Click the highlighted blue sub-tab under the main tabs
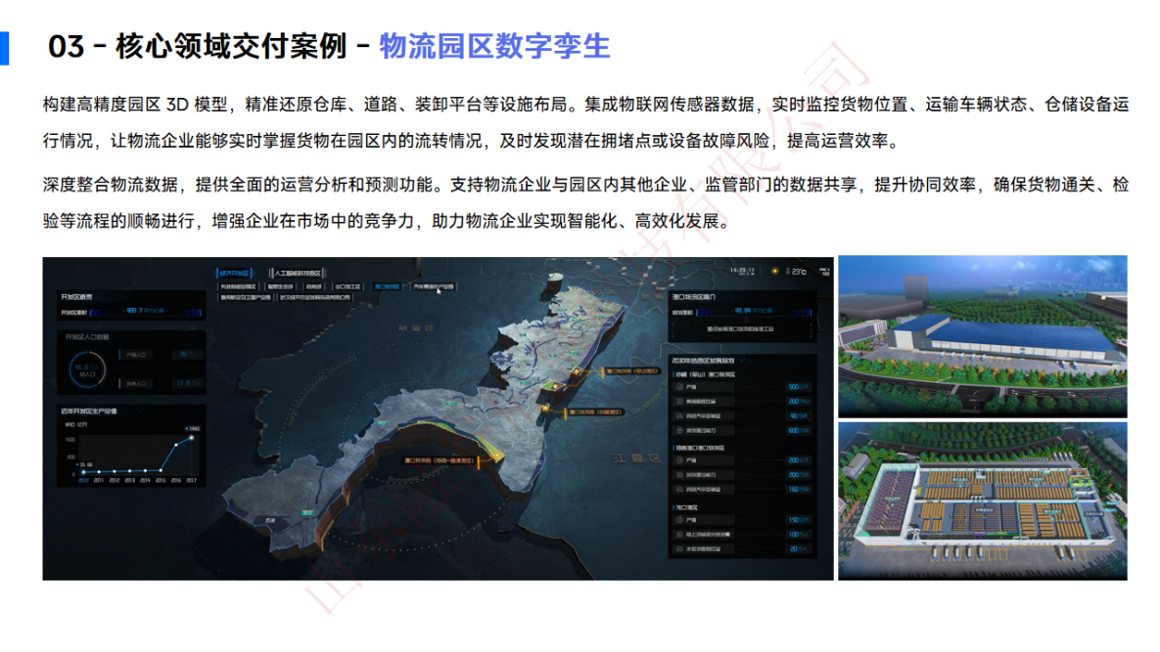This screenshot has width=1160, height=652. pyautogui.click(x=387, y=286)
